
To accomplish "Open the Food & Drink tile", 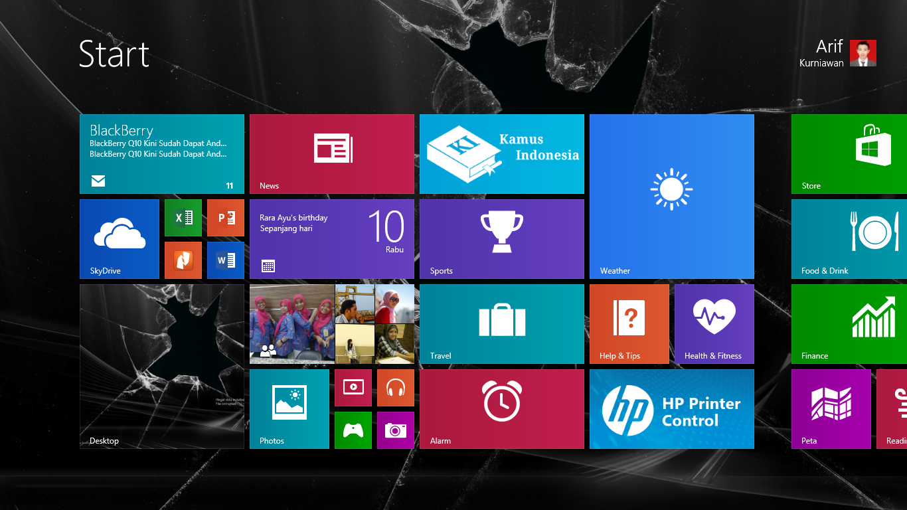I will coord(849,239).
